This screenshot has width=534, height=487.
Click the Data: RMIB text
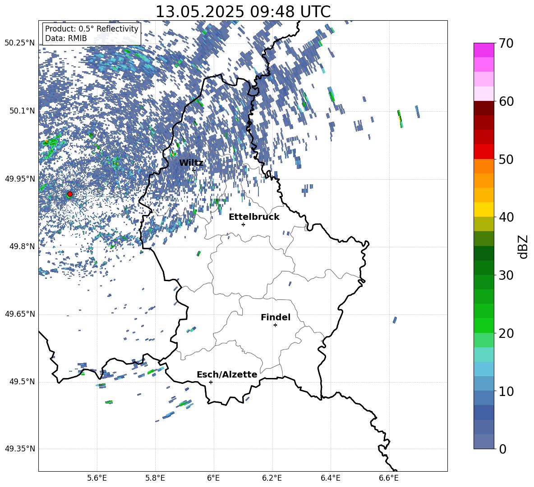click(66, 38)
